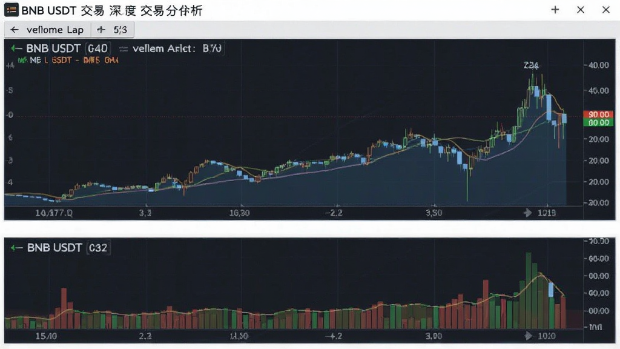Viewport: 620px width, 349px height.
Task: Click the arrow marker near 1020 on volume axis
Action: tap(528, 336)
